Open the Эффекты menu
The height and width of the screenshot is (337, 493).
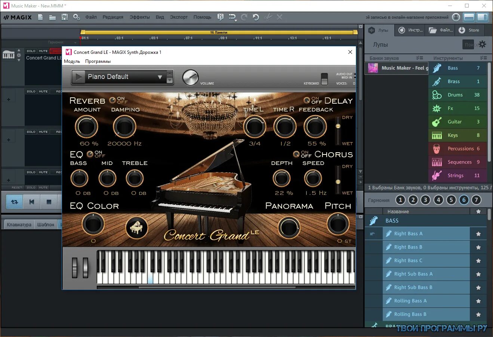[139, 17]
